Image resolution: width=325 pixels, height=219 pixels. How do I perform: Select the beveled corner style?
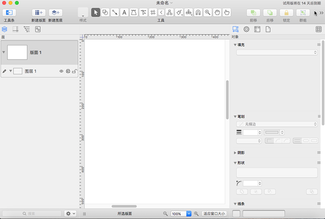point(286,141)
